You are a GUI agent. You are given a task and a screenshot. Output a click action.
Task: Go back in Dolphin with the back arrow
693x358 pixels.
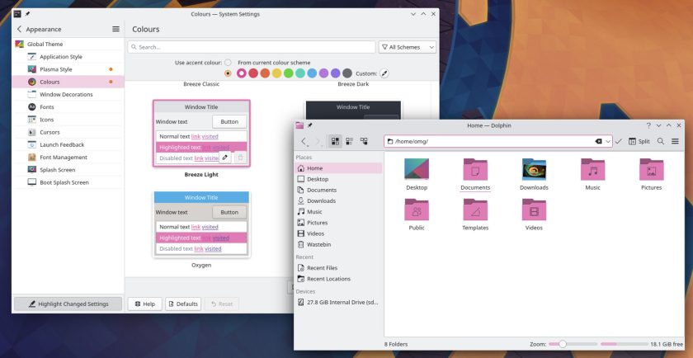(x=304, y=141)
